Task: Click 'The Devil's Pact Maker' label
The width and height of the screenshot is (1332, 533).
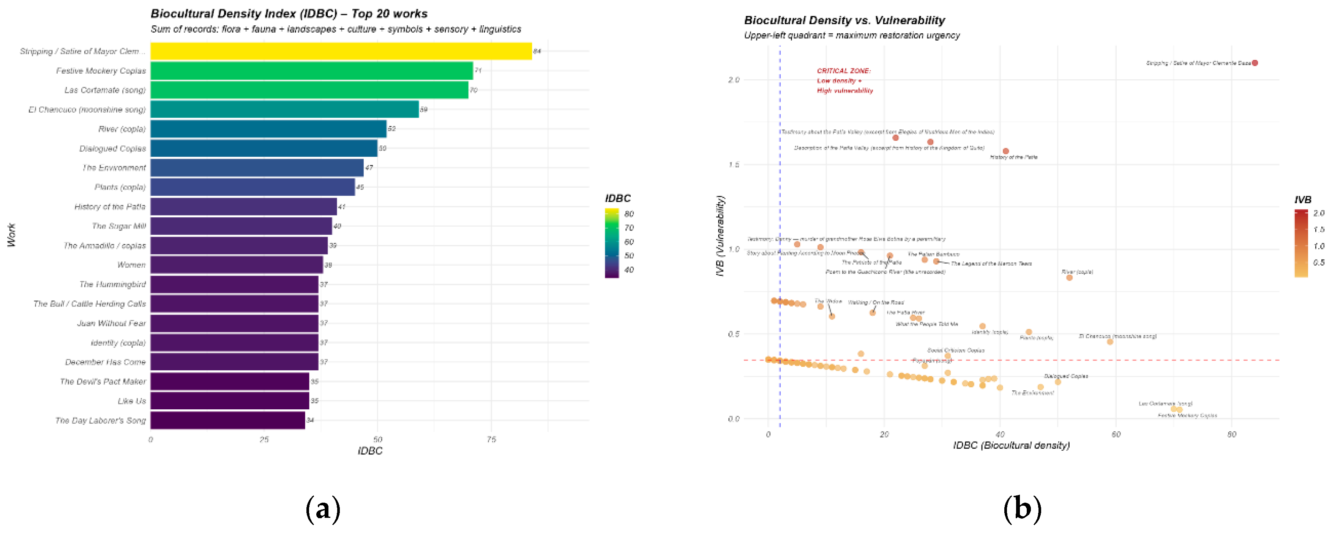Action: coord(103,382)
